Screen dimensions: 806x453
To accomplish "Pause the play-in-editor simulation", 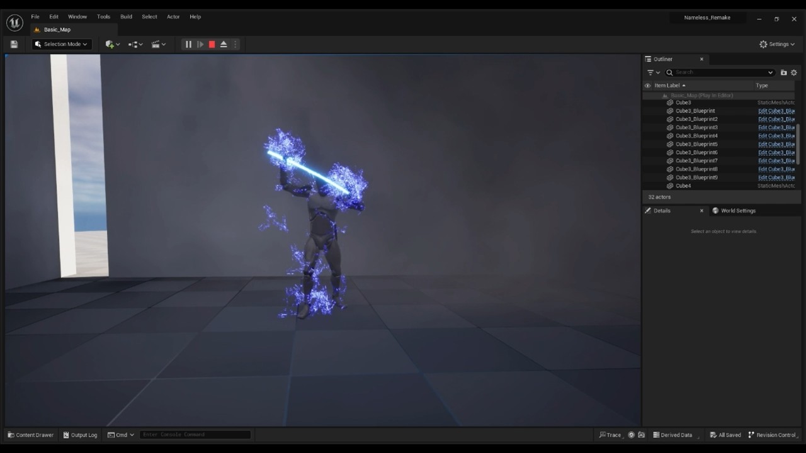I will point(188,44).
